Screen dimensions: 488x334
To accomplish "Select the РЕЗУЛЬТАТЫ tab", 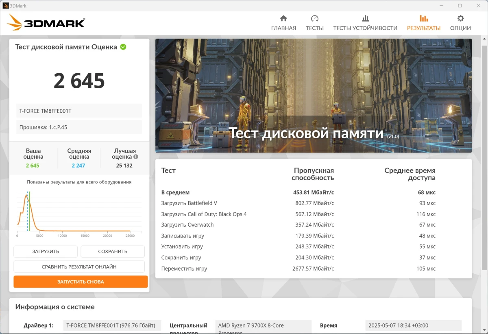I will (424, 28).
